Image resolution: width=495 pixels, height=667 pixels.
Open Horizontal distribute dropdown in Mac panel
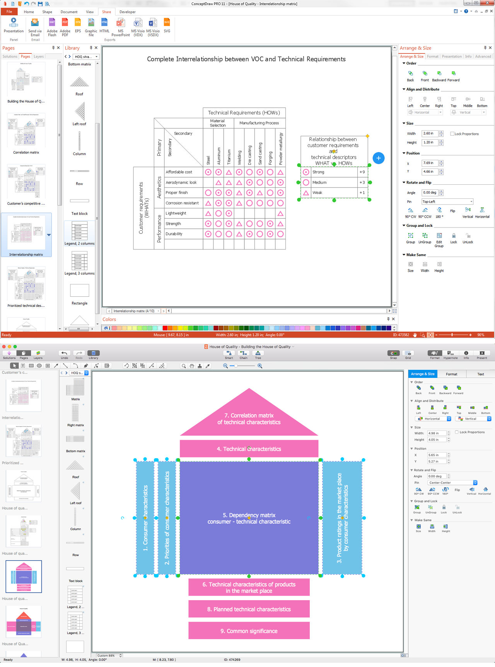pyautogui.click(x=433, y=419)
